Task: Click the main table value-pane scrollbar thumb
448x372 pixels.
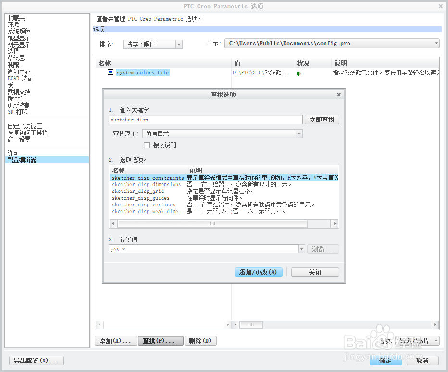Action: pyautogui.click(x=251, y=324)
